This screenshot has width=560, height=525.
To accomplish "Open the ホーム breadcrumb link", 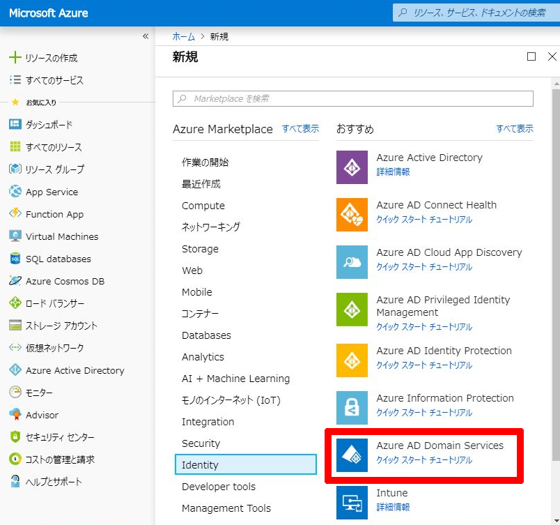I will click(183, 37).
